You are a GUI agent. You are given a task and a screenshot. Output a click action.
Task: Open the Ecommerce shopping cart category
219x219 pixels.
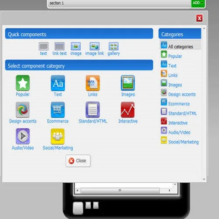[58, 110]
